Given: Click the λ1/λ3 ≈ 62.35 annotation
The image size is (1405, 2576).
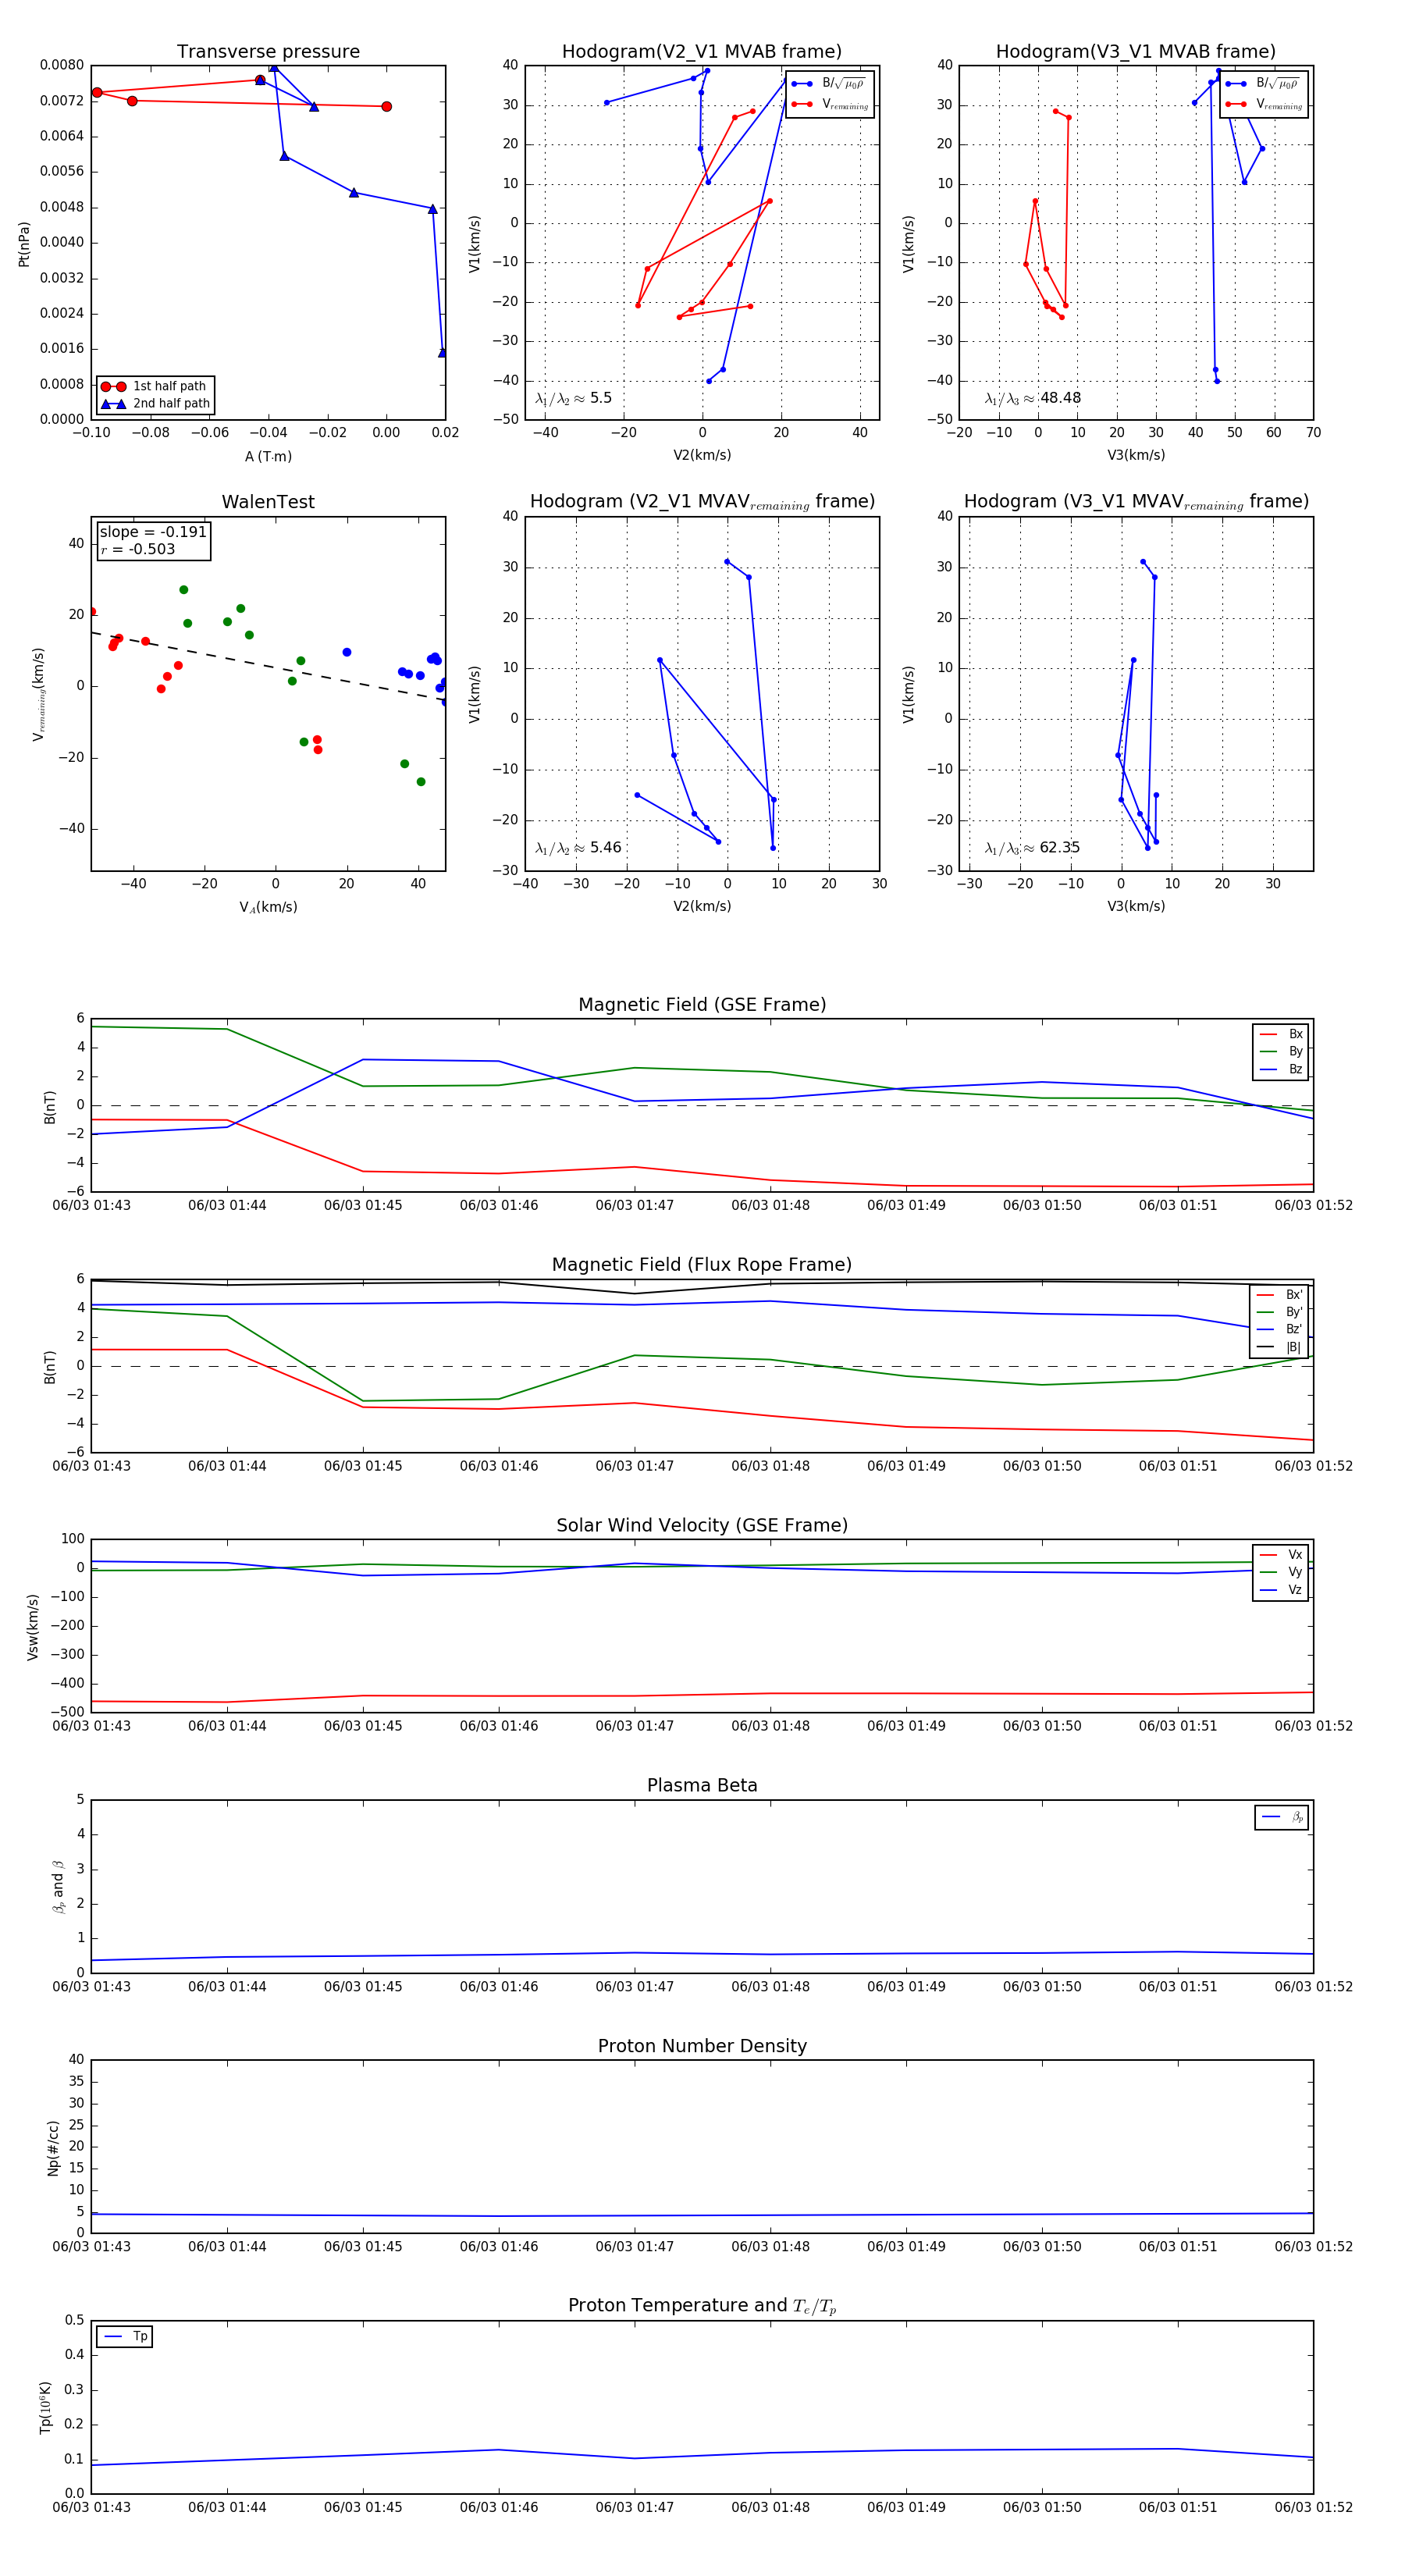Looking at the screenshot, I should coord(1033,848).
